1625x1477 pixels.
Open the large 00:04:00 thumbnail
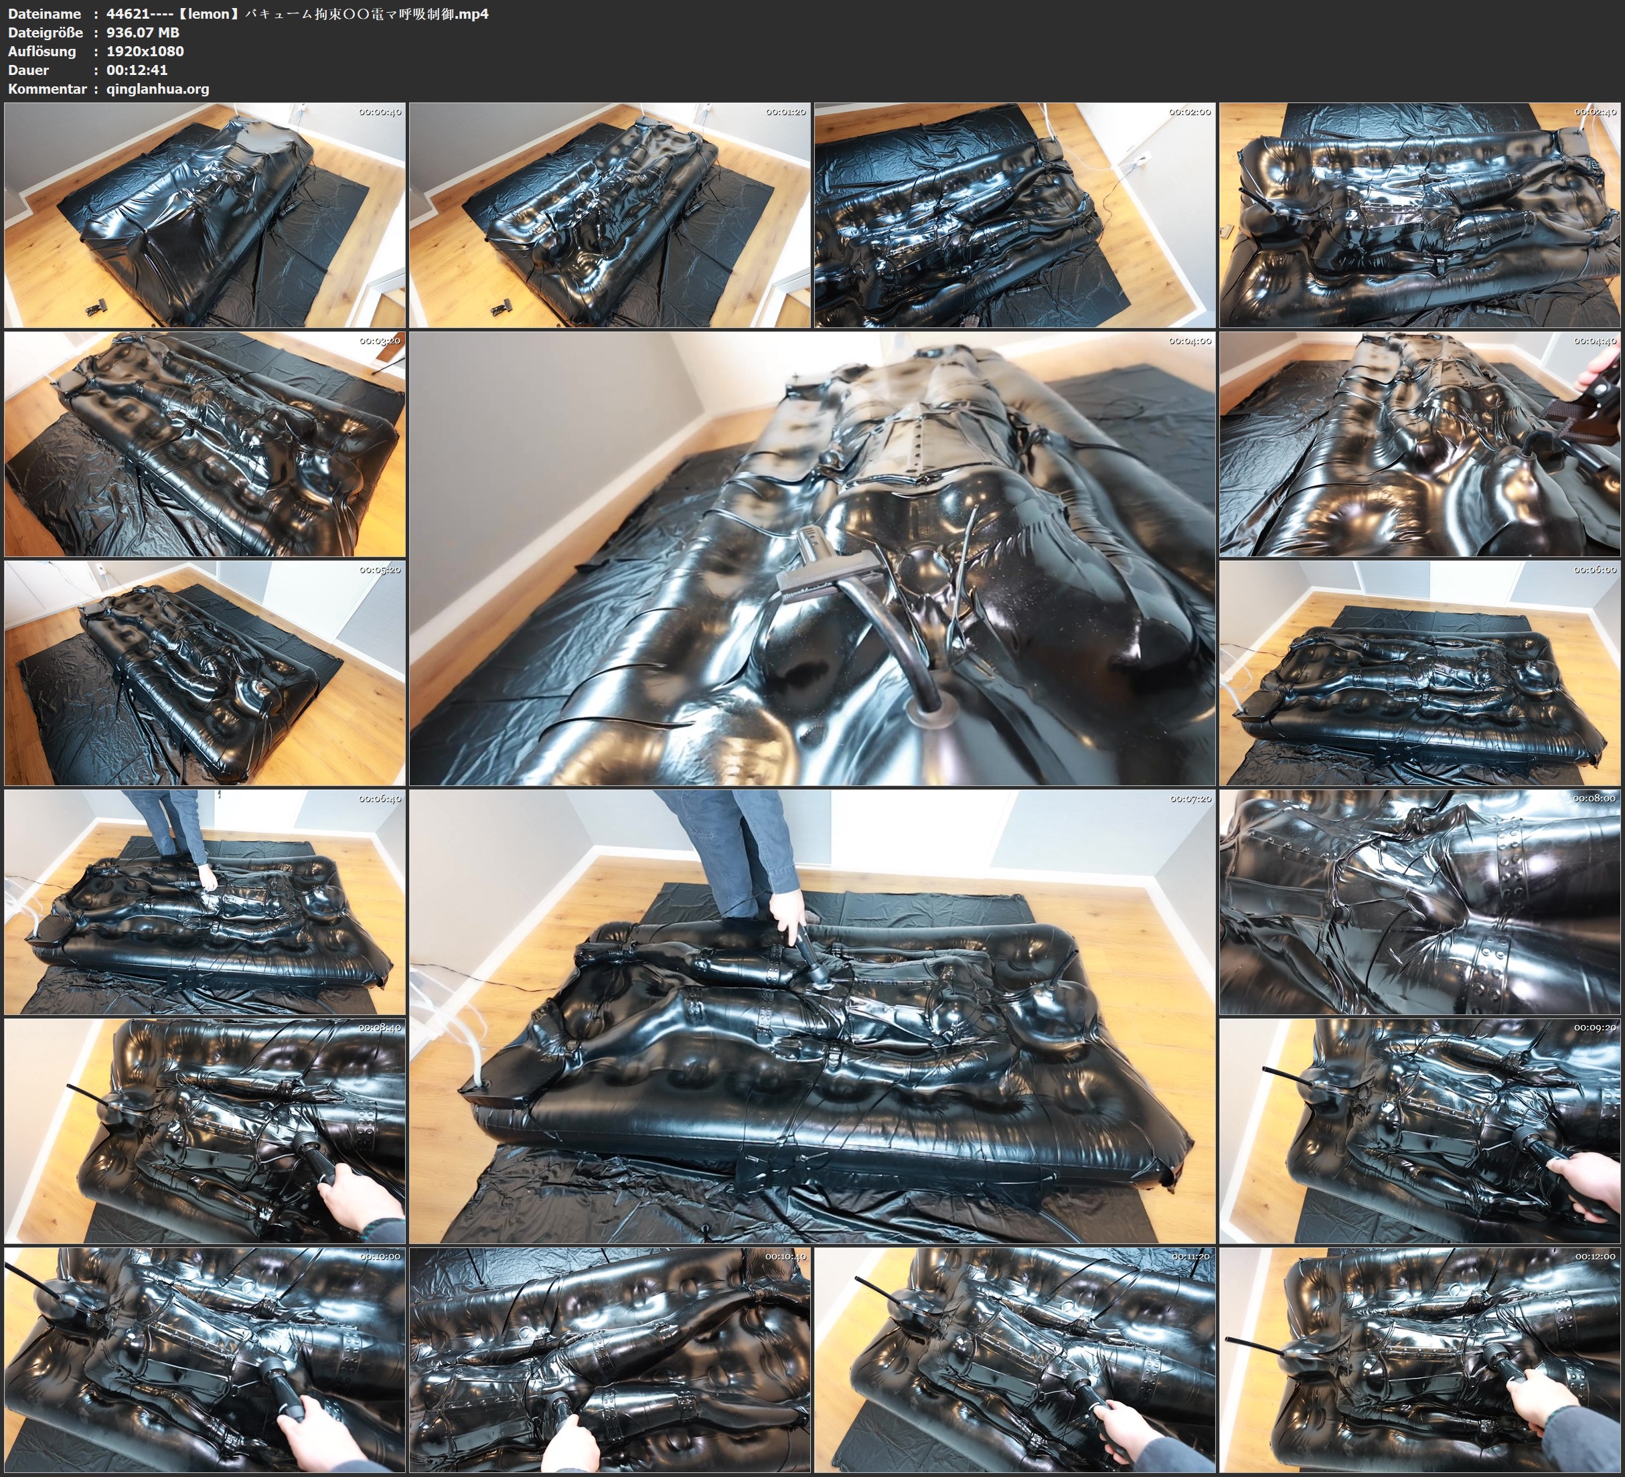pyautogui.click(x=813, y=558)
